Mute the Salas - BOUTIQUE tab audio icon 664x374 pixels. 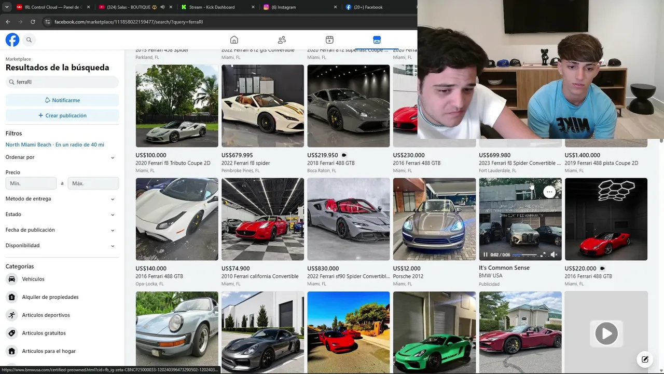point(163,7)
